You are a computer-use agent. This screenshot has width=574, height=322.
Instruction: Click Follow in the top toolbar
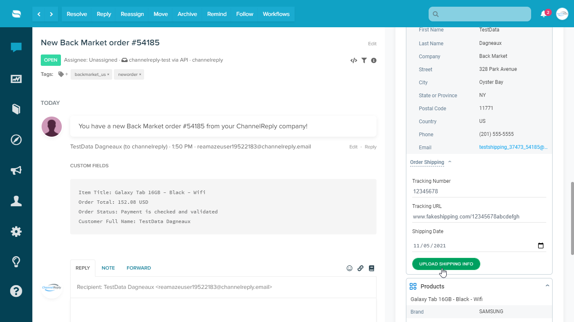(245, 14)
